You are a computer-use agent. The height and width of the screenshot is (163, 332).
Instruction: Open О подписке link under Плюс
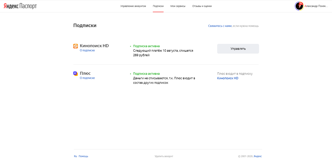(87, 78)
